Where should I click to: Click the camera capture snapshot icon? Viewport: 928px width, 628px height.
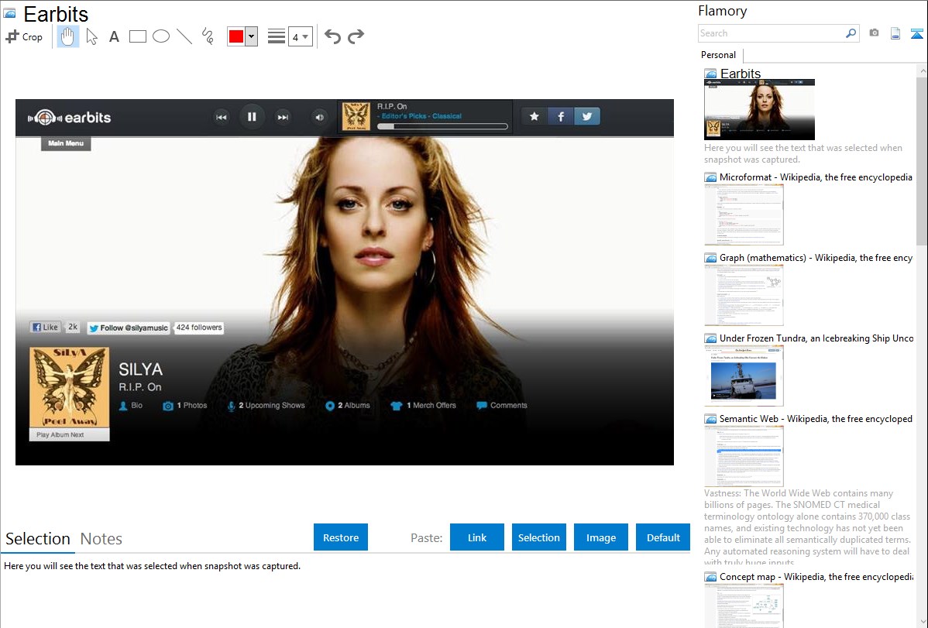click(874, 33)
